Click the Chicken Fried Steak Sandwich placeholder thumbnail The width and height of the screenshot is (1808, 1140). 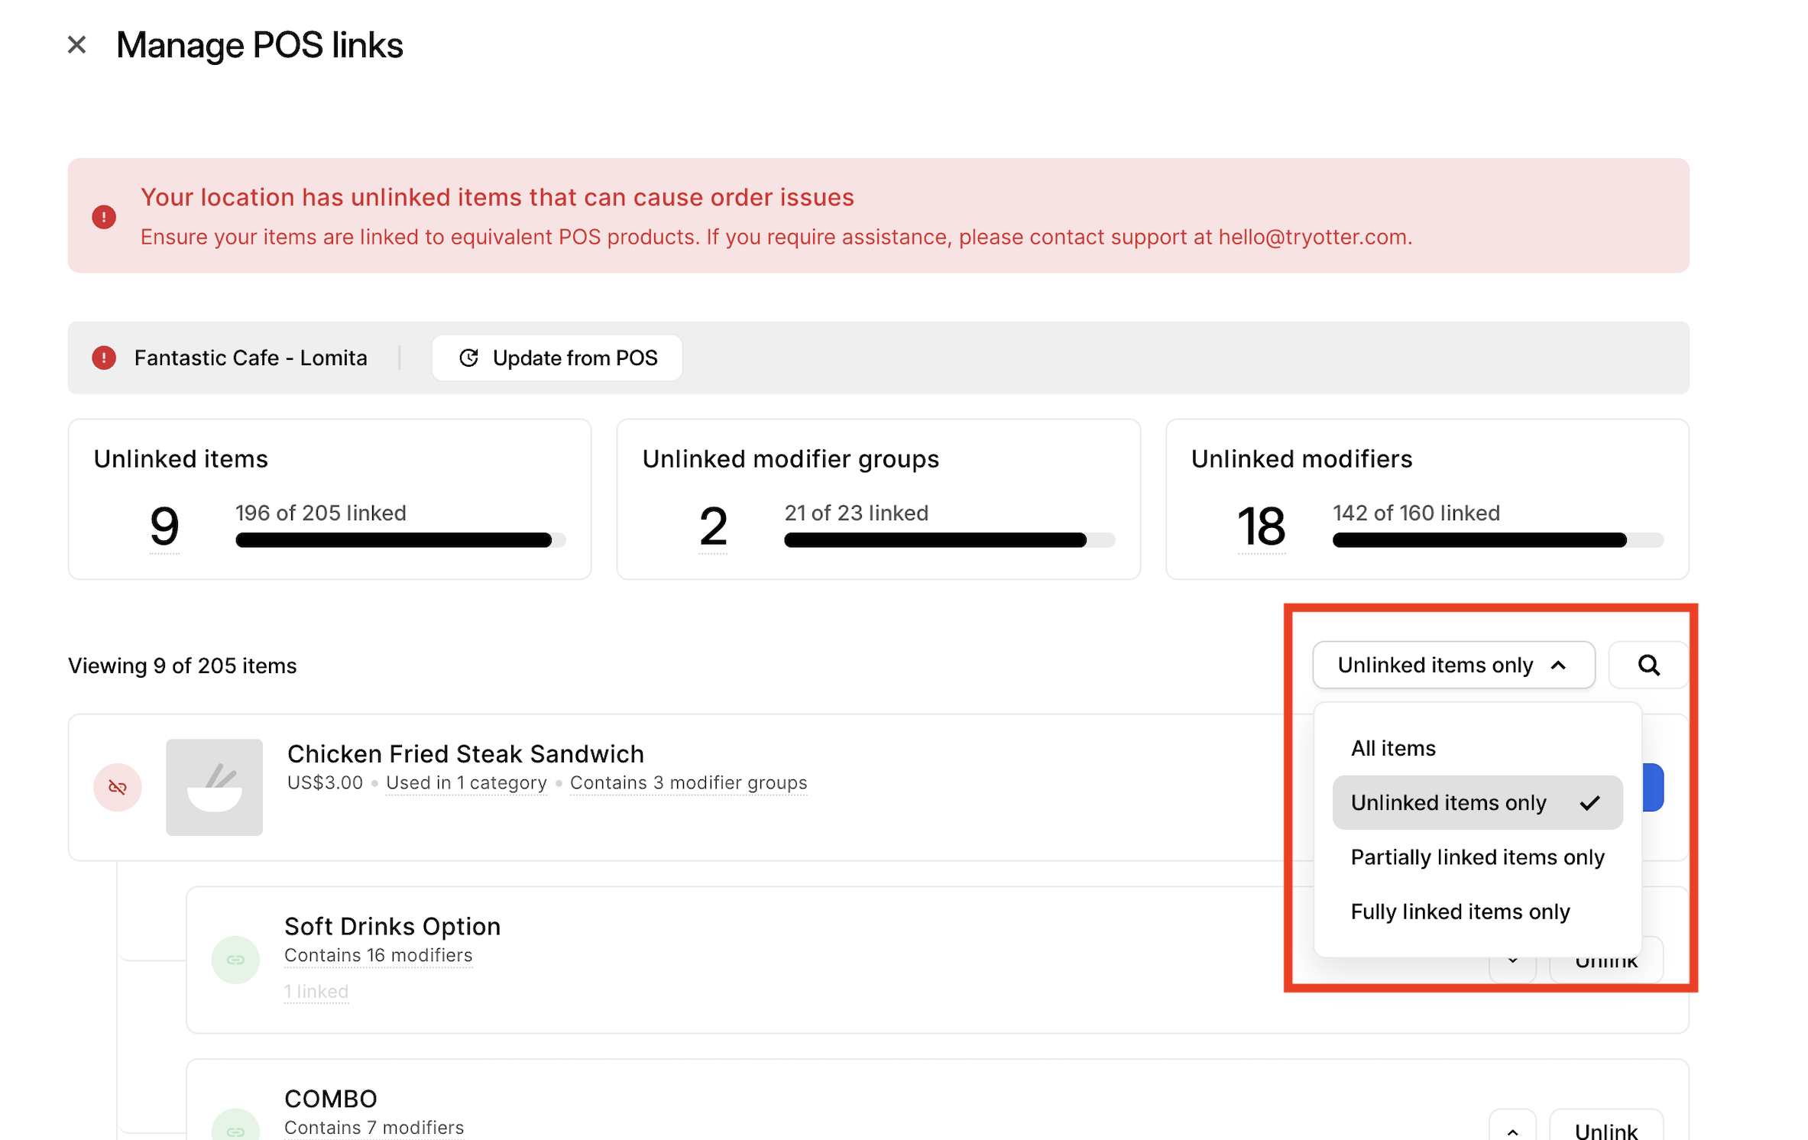pyautogui.click(x=214, y=787)
